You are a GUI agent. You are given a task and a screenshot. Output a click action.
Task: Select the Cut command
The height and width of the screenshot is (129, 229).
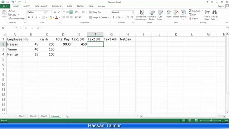[x=11, y=11]
